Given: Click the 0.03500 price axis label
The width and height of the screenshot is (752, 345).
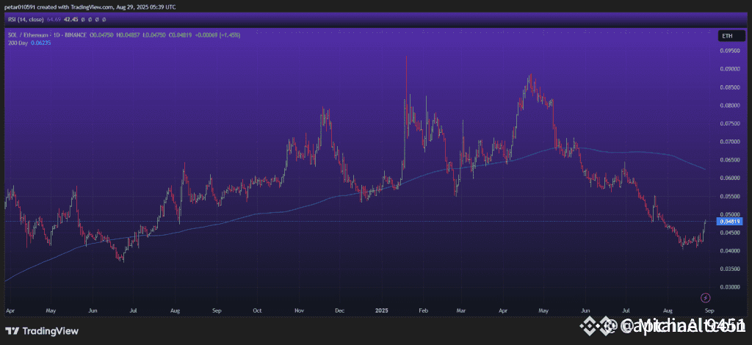Looking at the screenshot, I should 730,269.
